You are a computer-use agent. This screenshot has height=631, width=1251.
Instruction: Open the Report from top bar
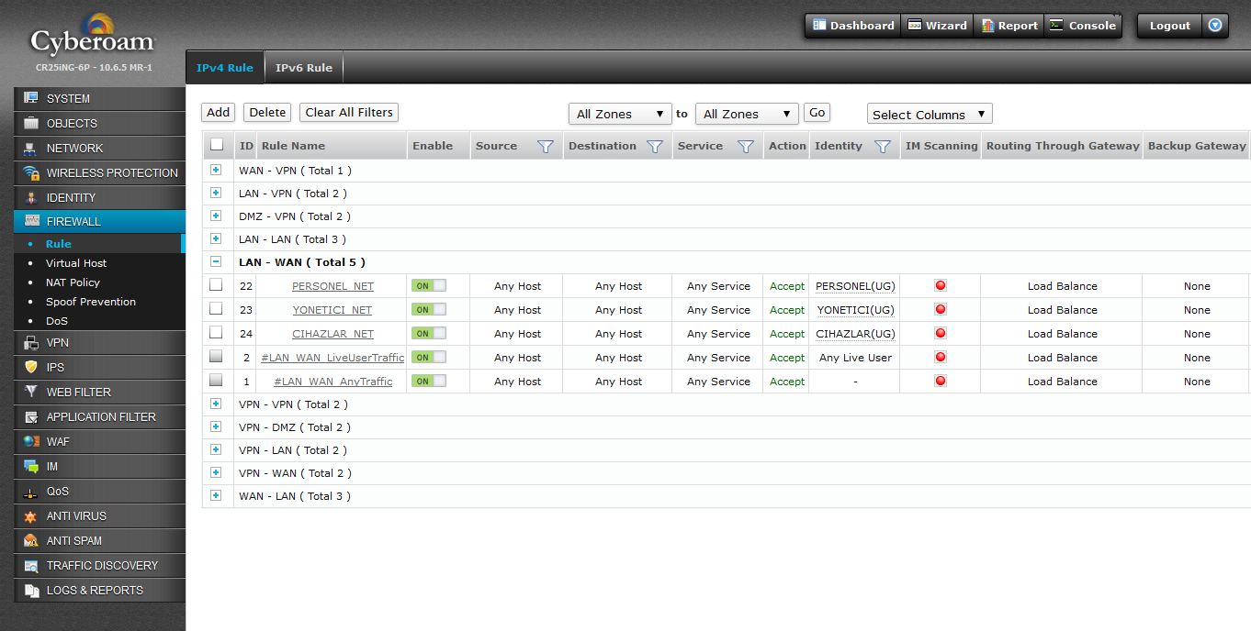click(x=1009, y=26)
